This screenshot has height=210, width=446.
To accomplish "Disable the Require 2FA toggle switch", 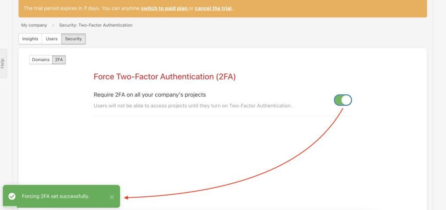I will (343, 100).
